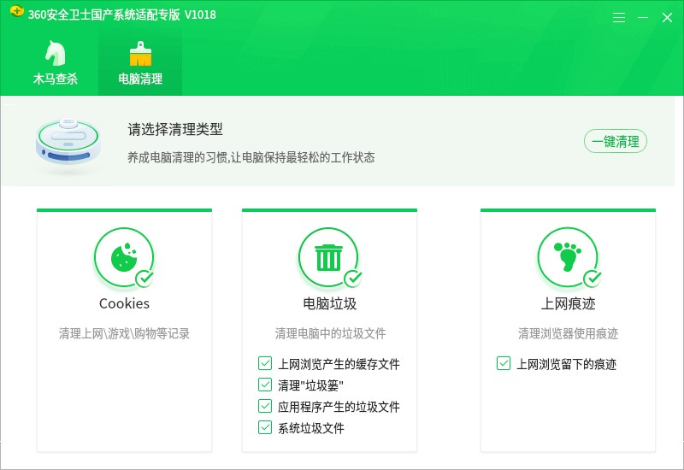Click the window title 360安全卫士国产系统适配专版
684x470 pixels.
tap(103, 15)
